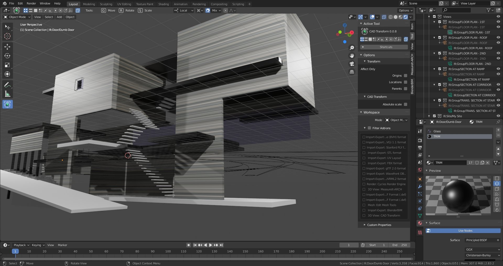Screen dimensions: 503x266
Task: Open the Physics properties tab
Action: [420, 201]
